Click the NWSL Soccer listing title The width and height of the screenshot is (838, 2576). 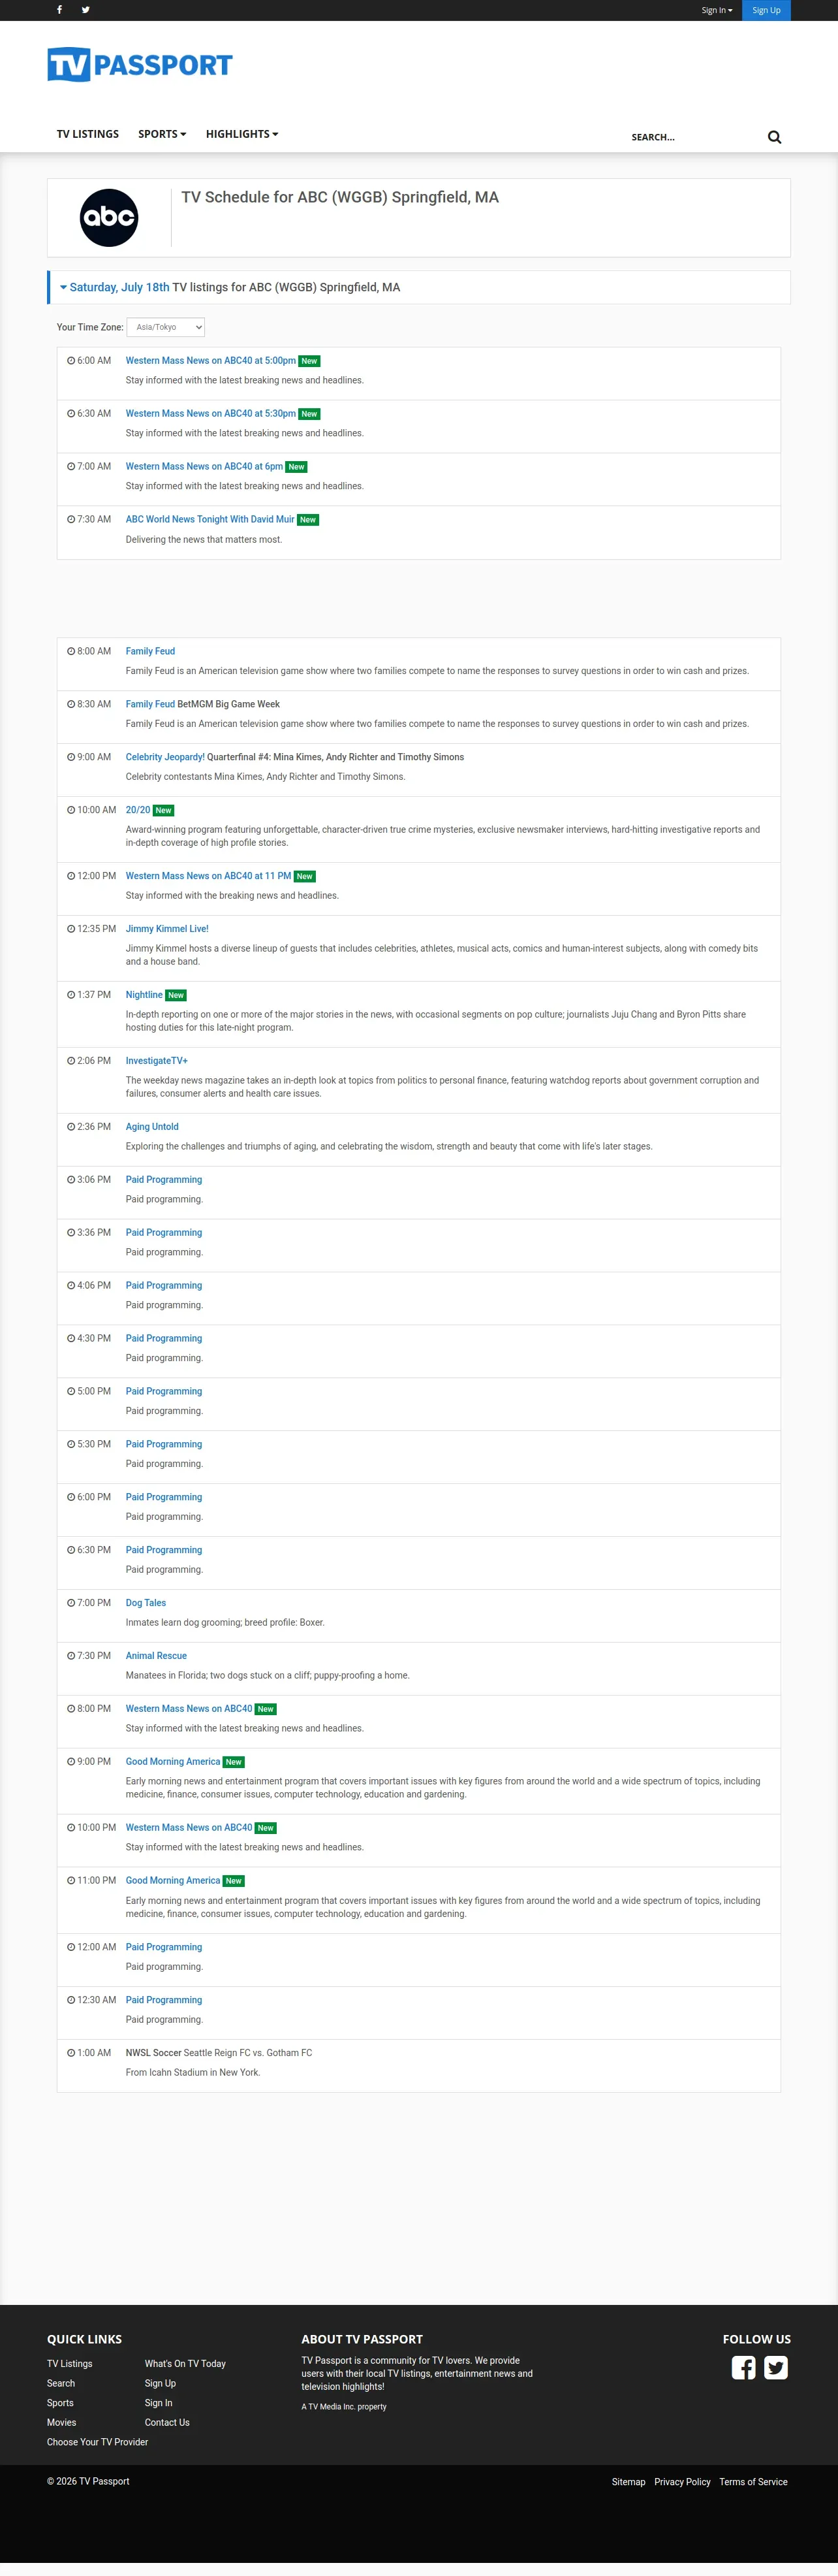pyautogui.click(x=154, y=2053)
